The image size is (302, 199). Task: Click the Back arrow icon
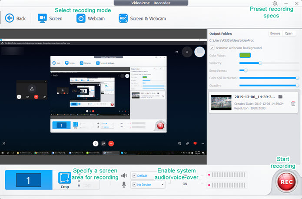click(10, 18)
